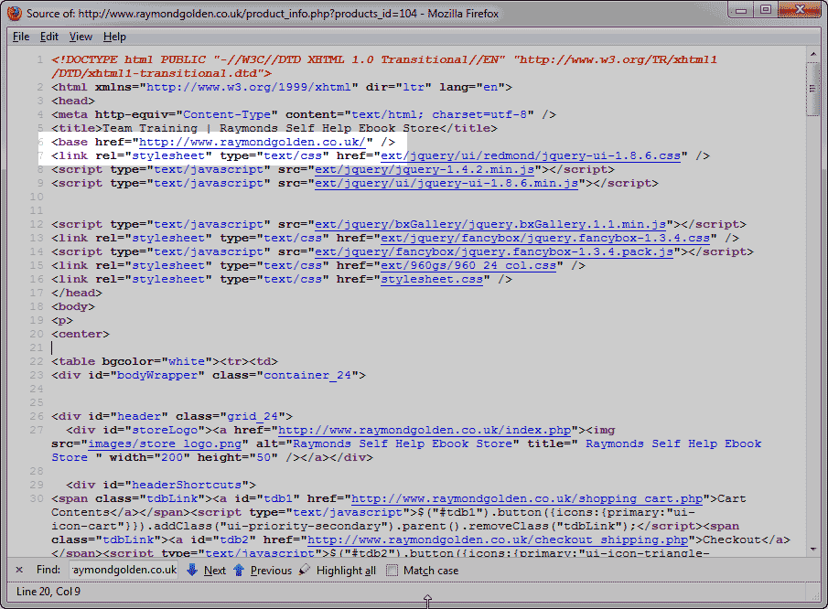Screen dimensions: 828x609
Task: Click the resize grip in window corner
Action: click(x=816, y=596)
